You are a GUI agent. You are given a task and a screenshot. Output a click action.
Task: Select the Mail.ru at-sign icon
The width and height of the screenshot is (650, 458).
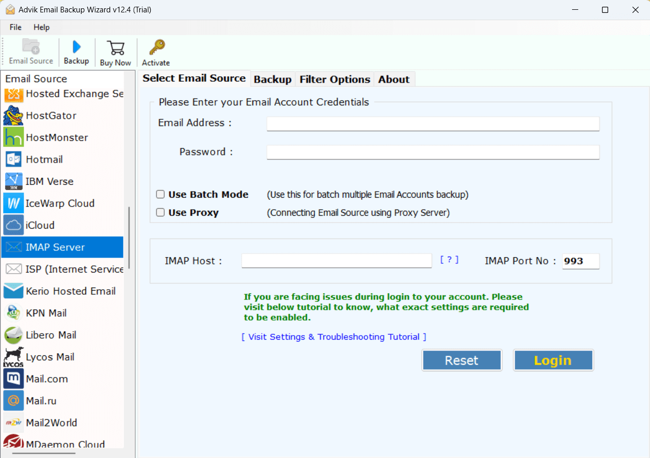(13, 401)
